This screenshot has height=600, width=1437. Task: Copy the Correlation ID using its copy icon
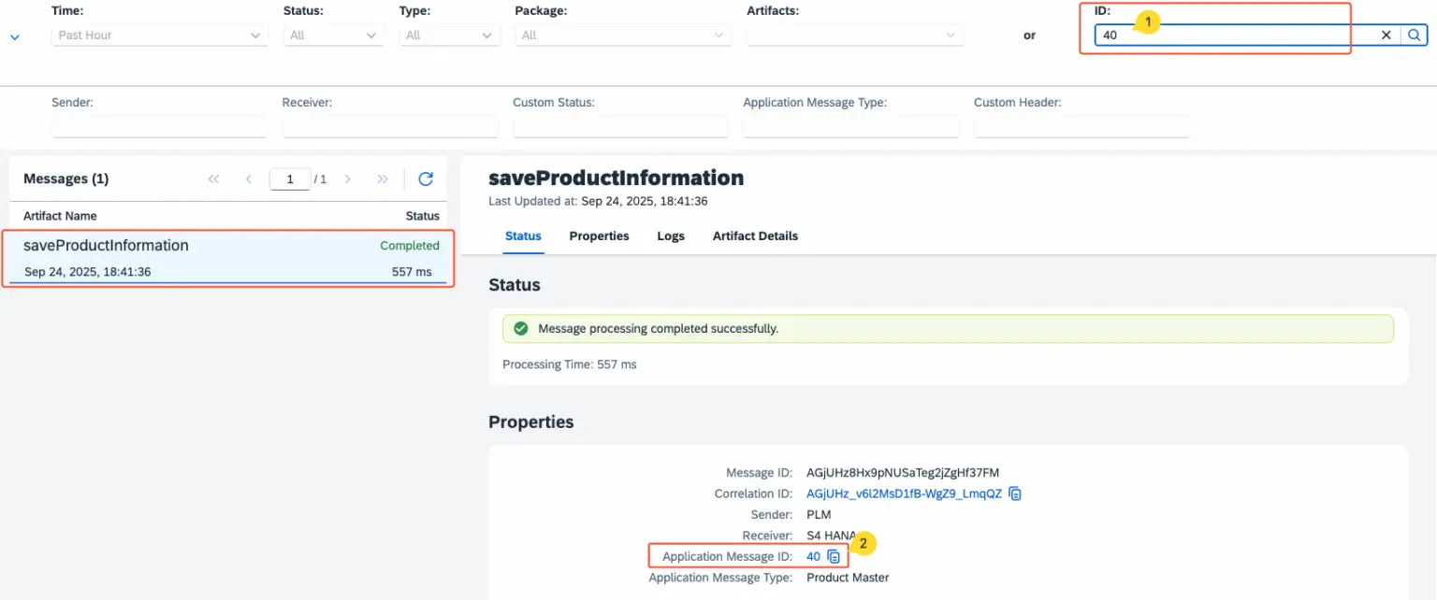click(x=1015, y=493)
